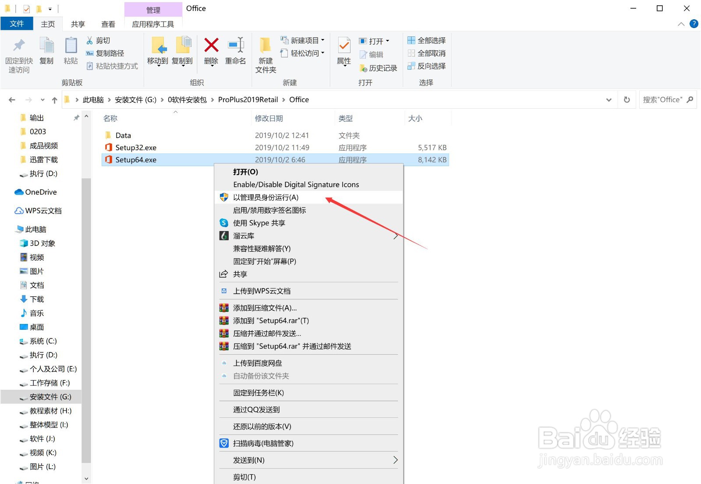
Task: Sort files by the Date modified column
Action: [269, 118]
